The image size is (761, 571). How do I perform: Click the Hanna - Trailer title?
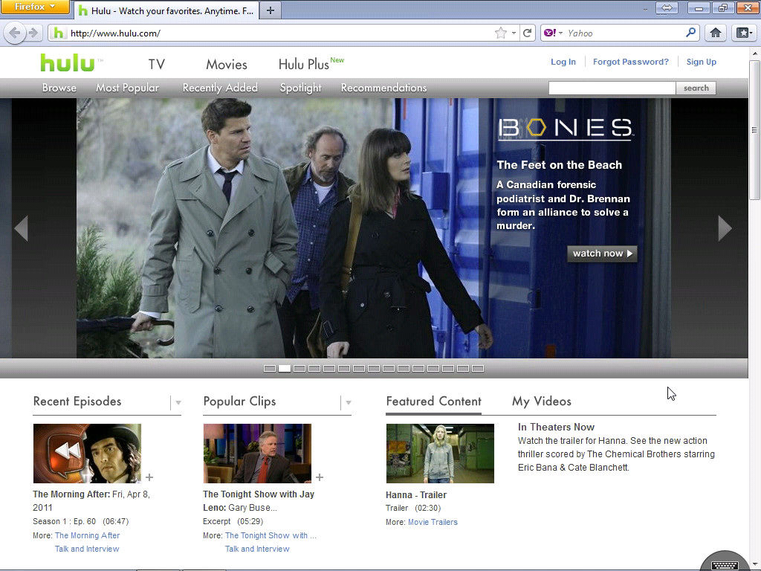416,494
